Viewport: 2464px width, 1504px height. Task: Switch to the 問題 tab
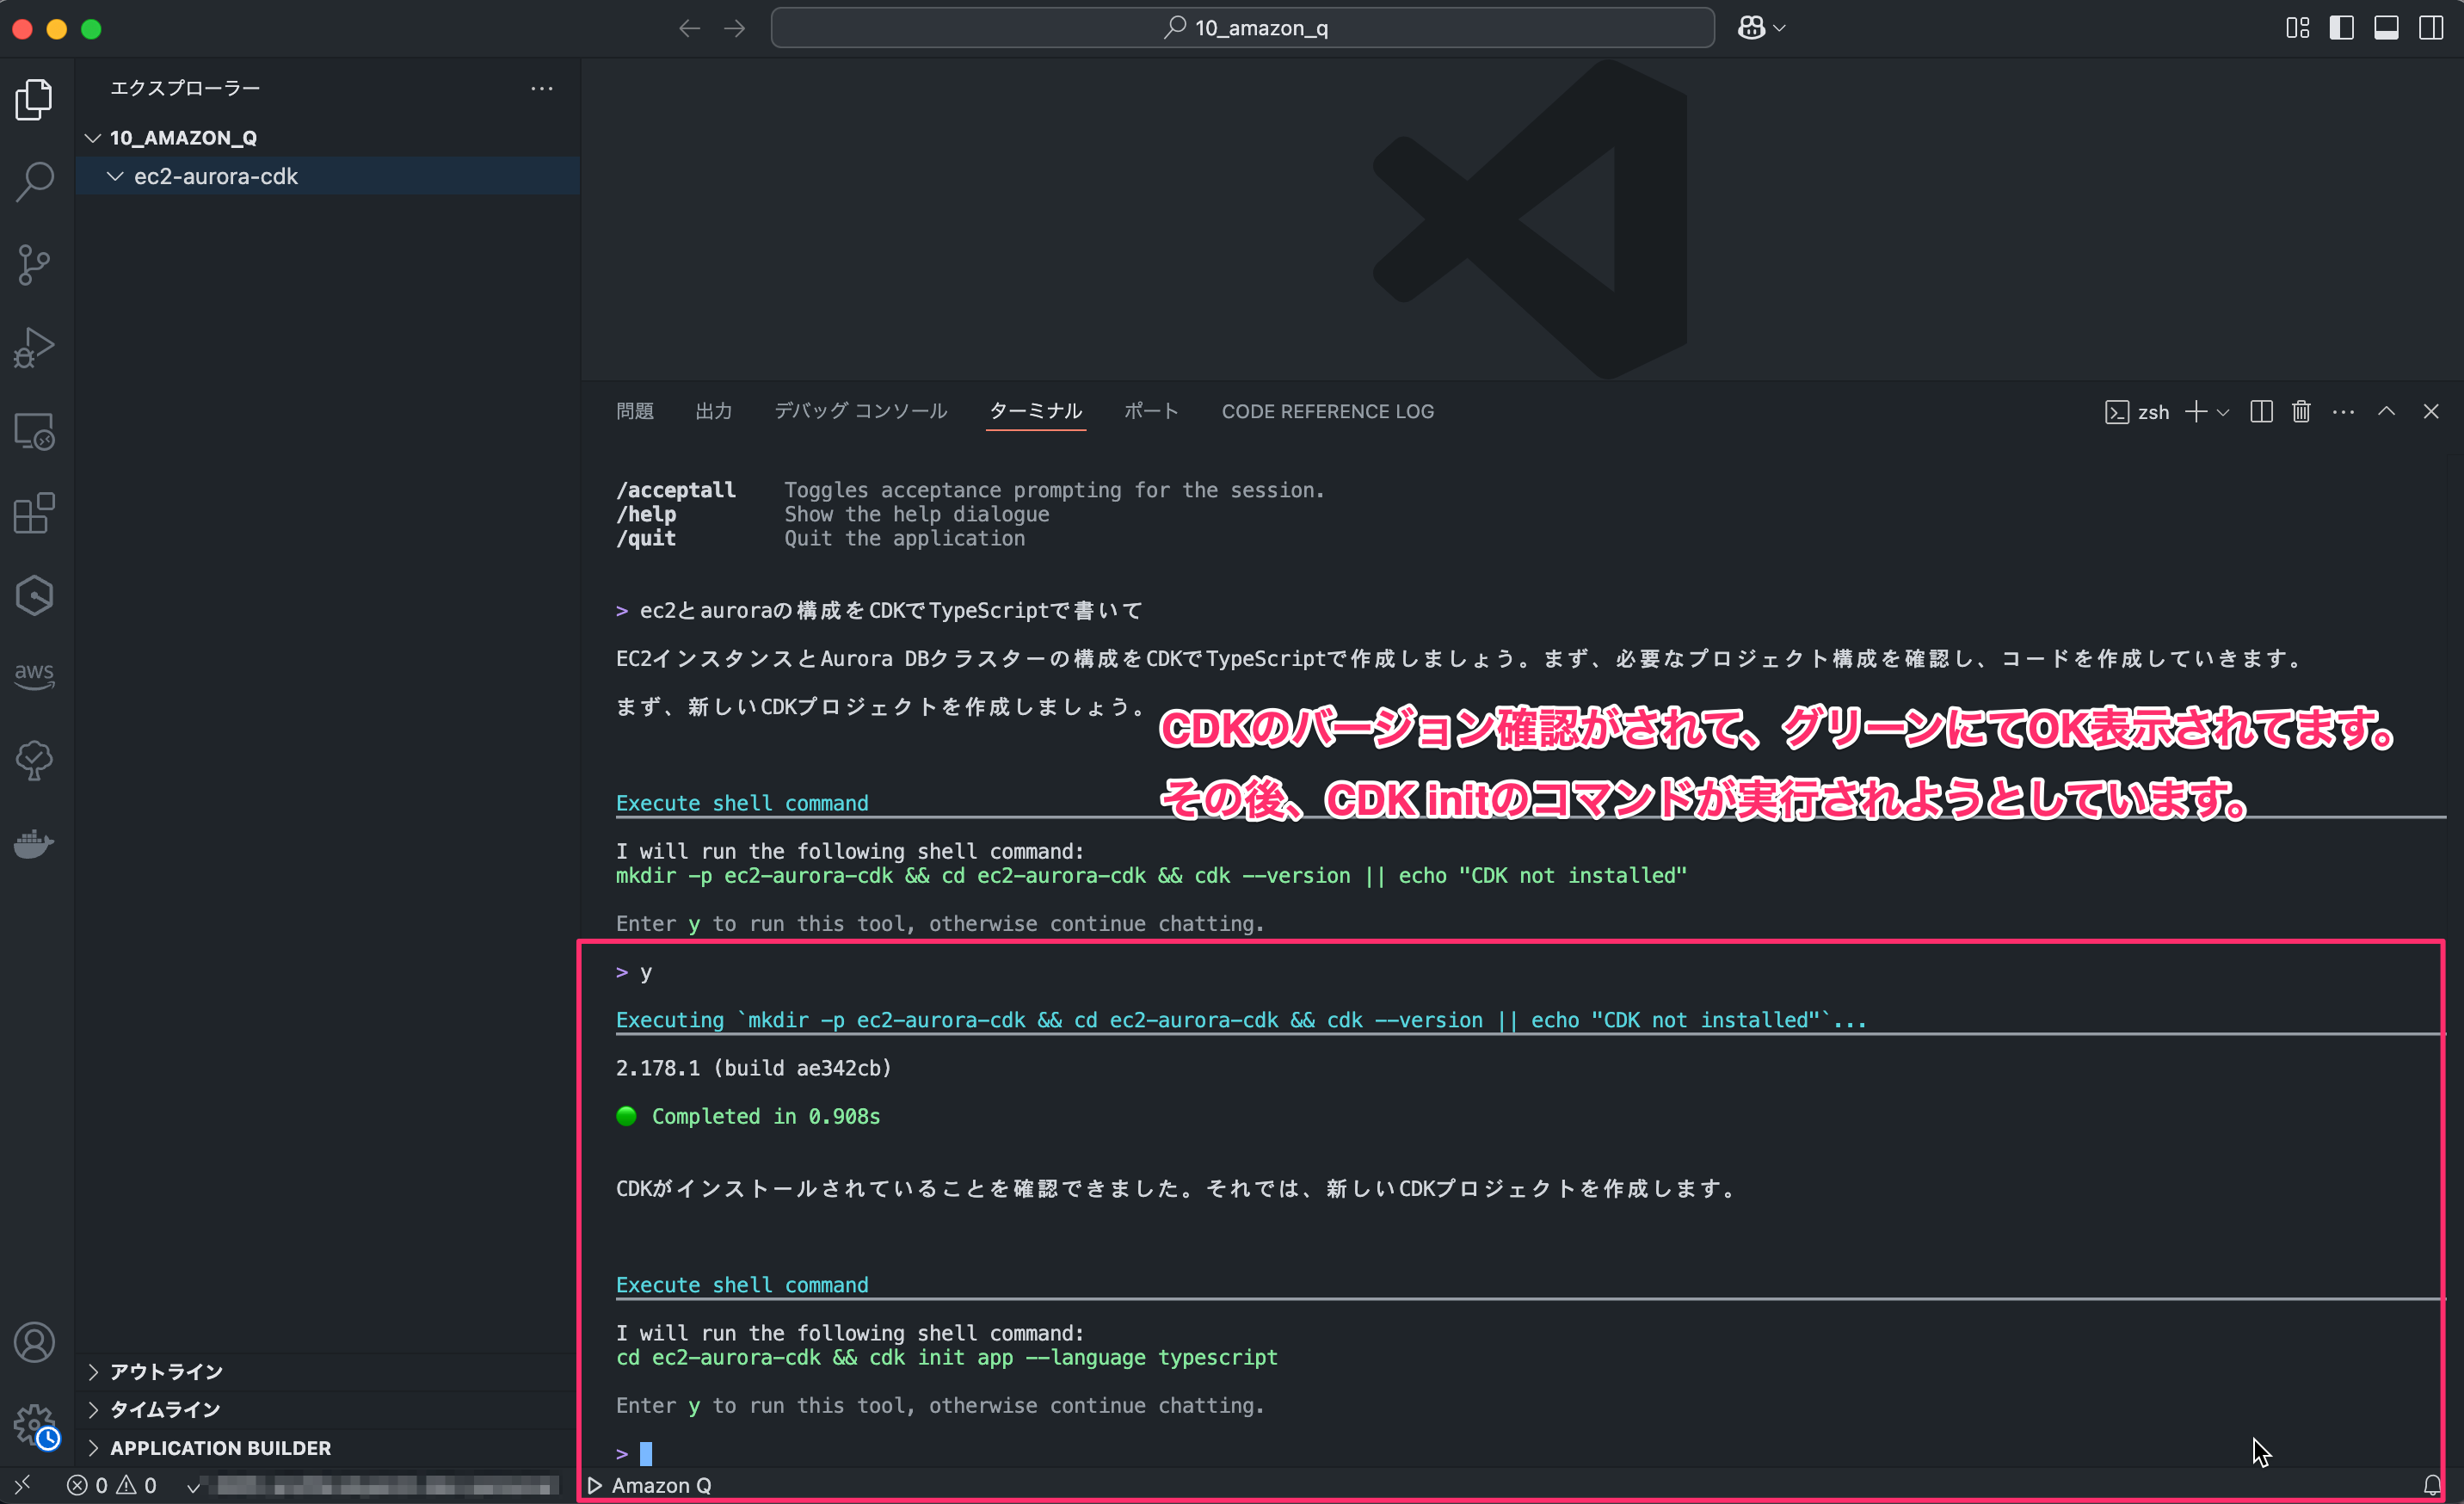(635, 411)
